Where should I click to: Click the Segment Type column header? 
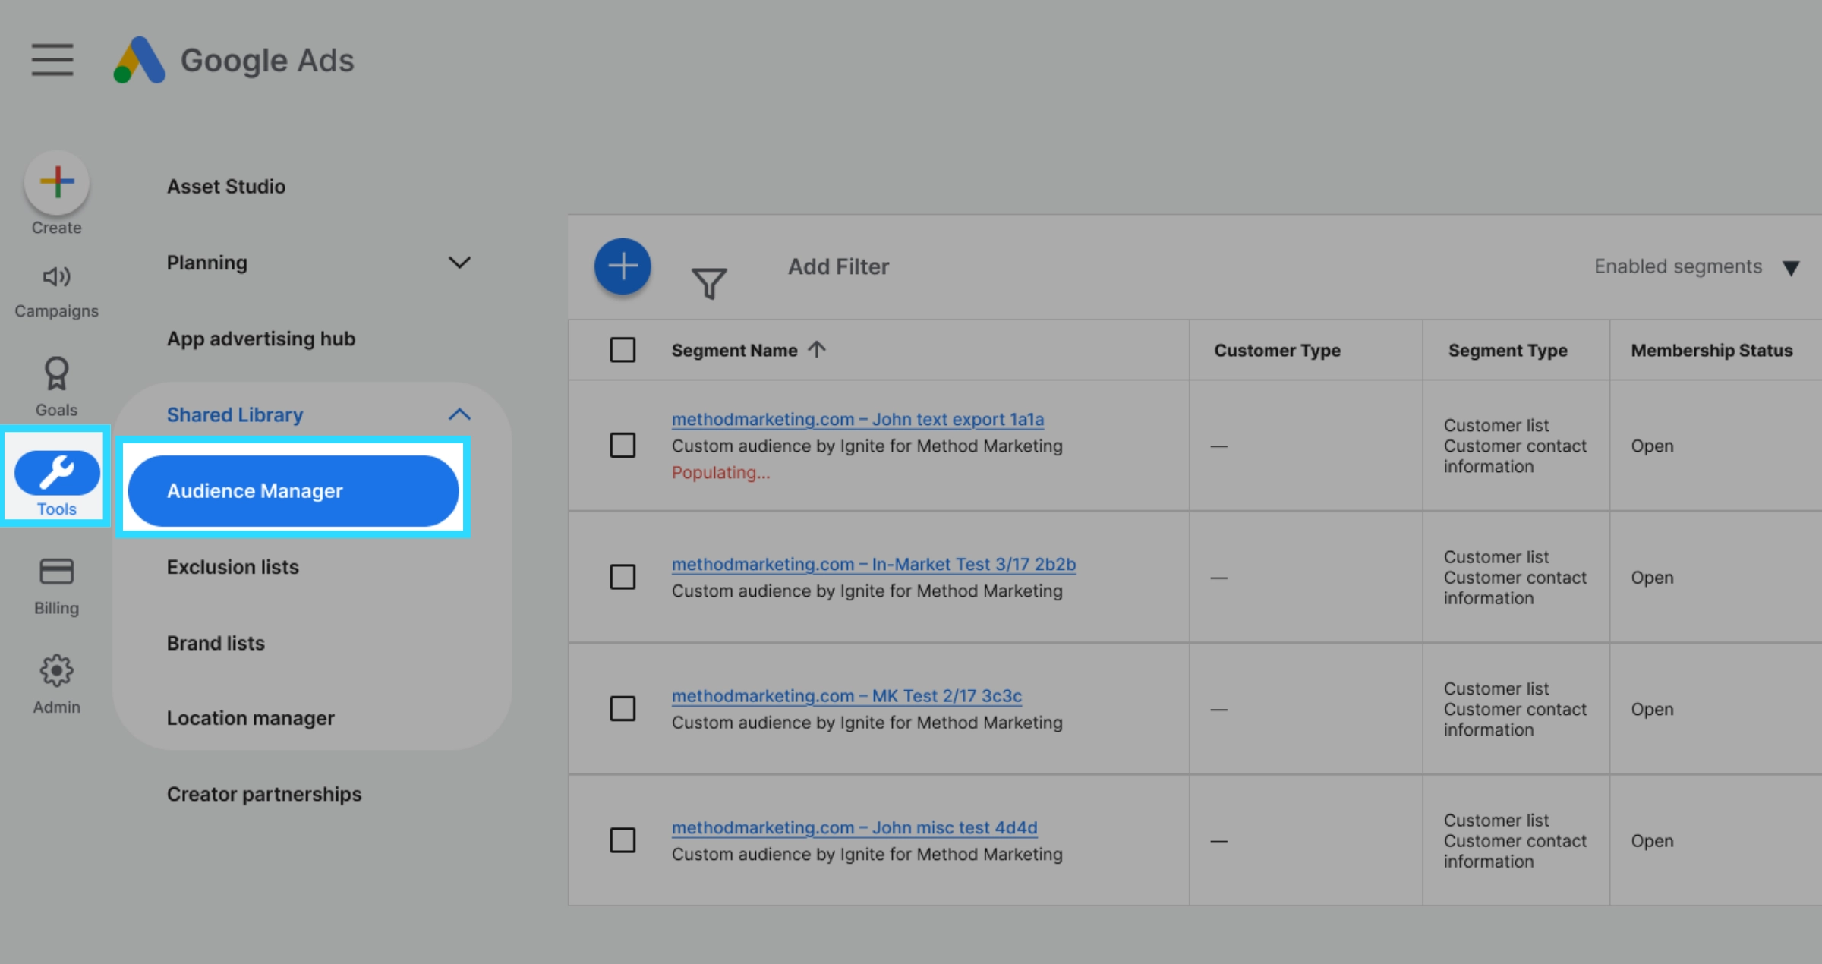[1508, 350]
